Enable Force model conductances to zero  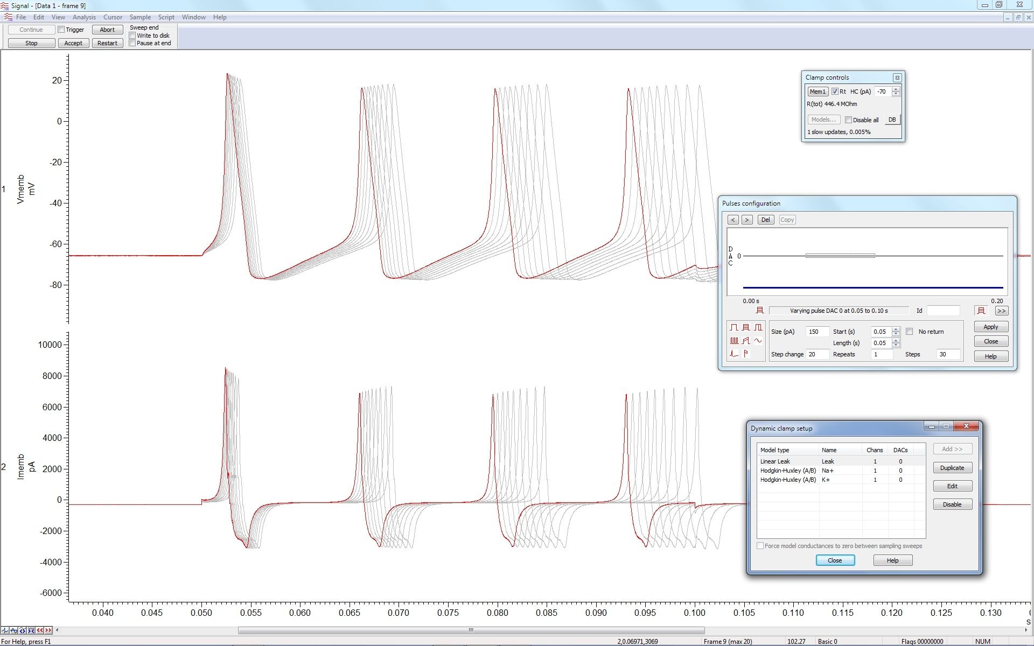760,546
